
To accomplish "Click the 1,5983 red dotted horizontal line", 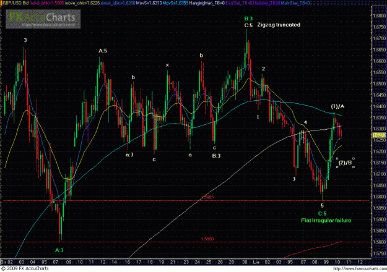I will click(x=185, y=200).
